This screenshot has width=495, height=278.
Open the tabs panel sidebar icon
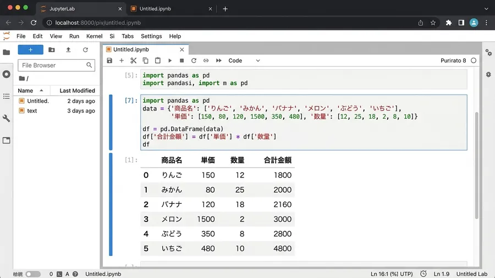pos(6,140)
